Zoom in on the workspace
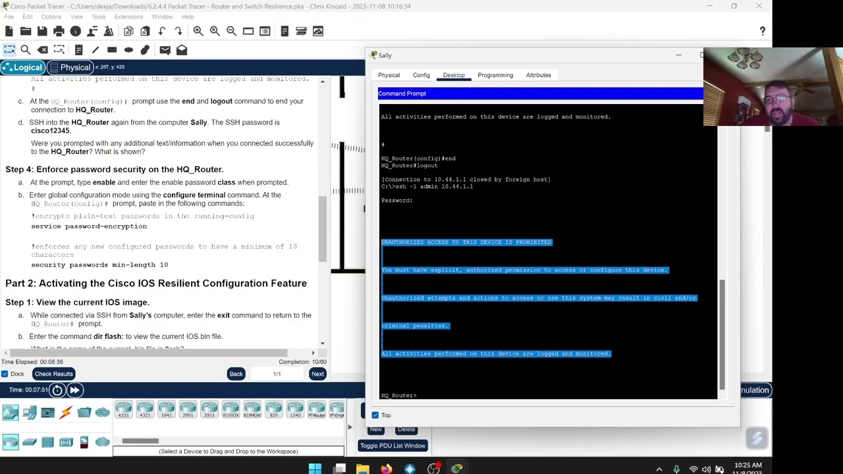Screen dimensions: 843x474 (198, 31)
